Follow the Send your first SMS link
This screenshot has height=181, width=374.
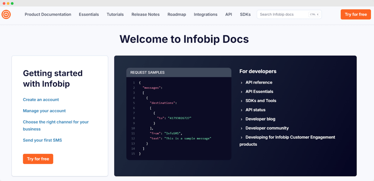(x=42, y=140)
